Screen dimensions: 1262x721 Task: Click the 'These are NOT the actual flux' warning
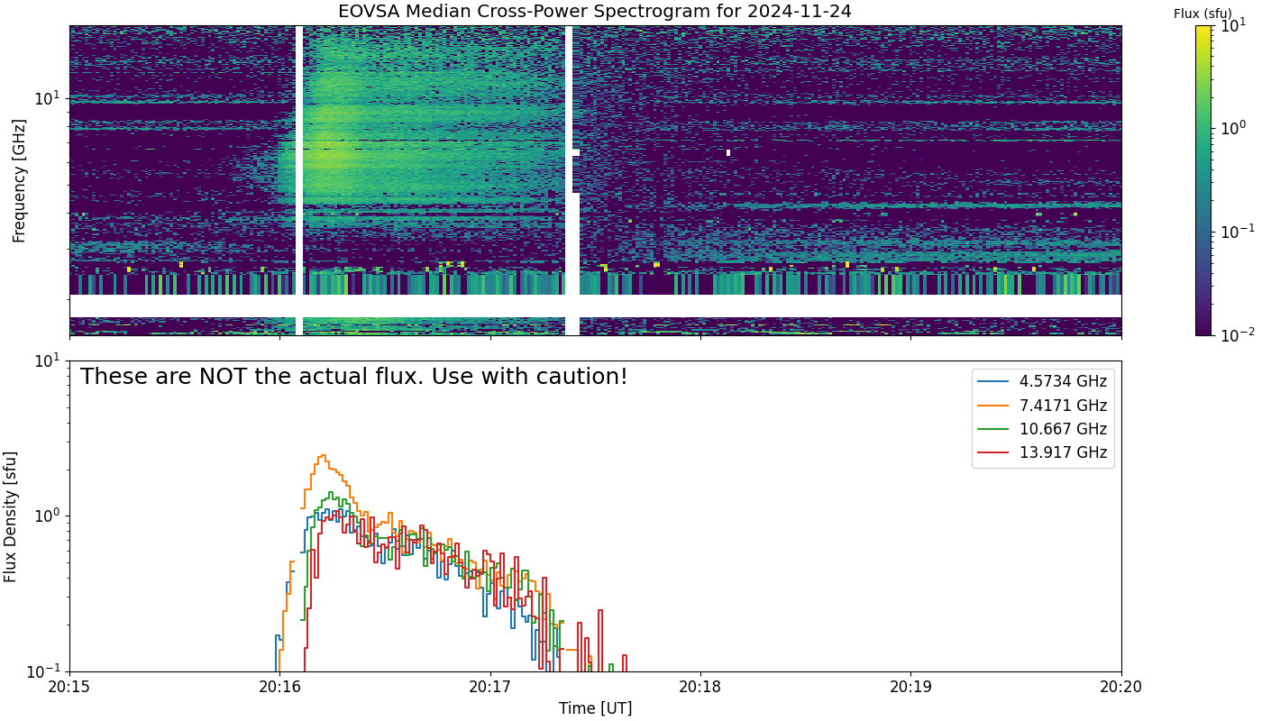pyautogui.click(x=353, y=377)
